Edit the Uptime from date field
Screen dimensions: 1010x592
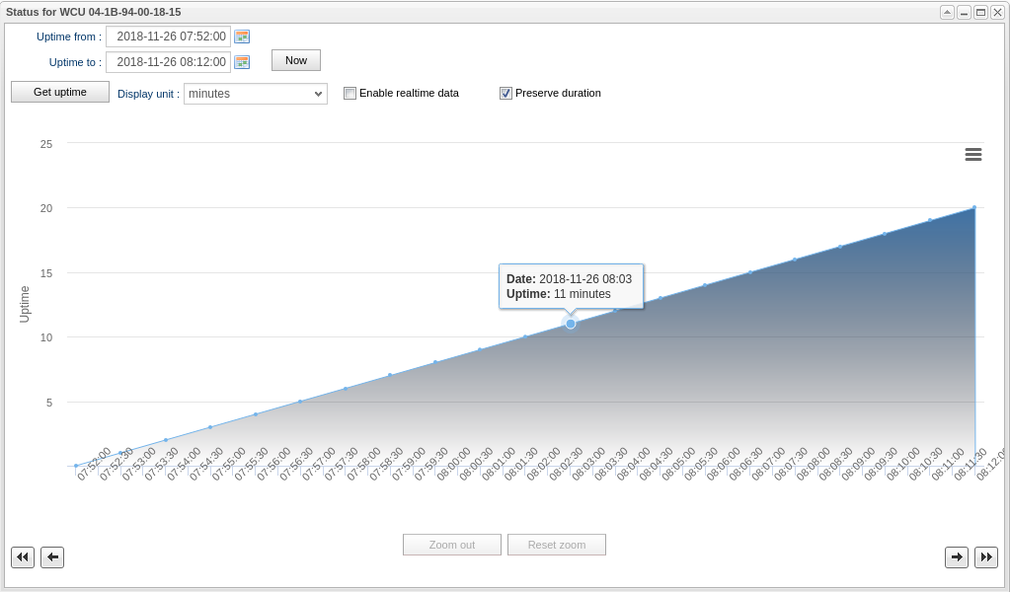(x=168, y=37)
